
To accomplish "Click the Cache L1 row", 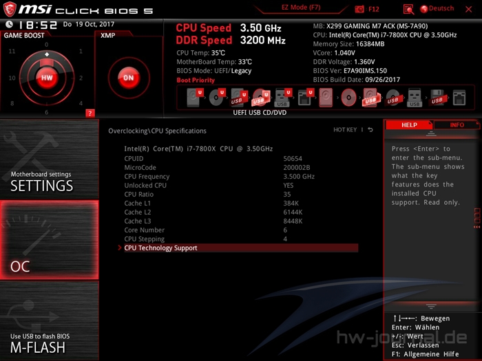I will pos(241,204).
